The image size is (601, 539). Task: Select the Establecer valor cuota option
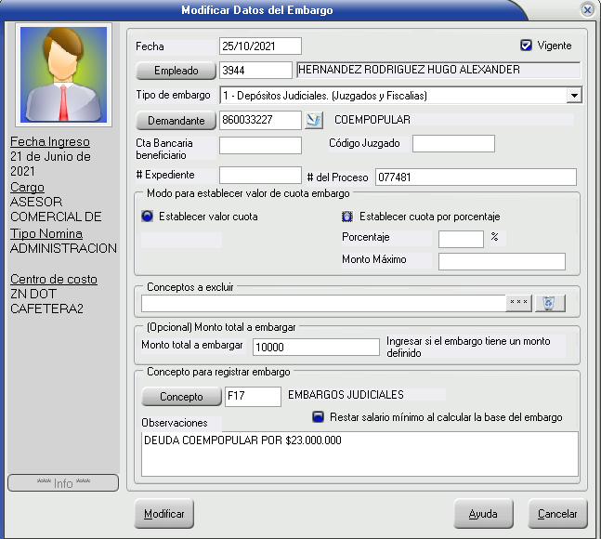point(147,217)
